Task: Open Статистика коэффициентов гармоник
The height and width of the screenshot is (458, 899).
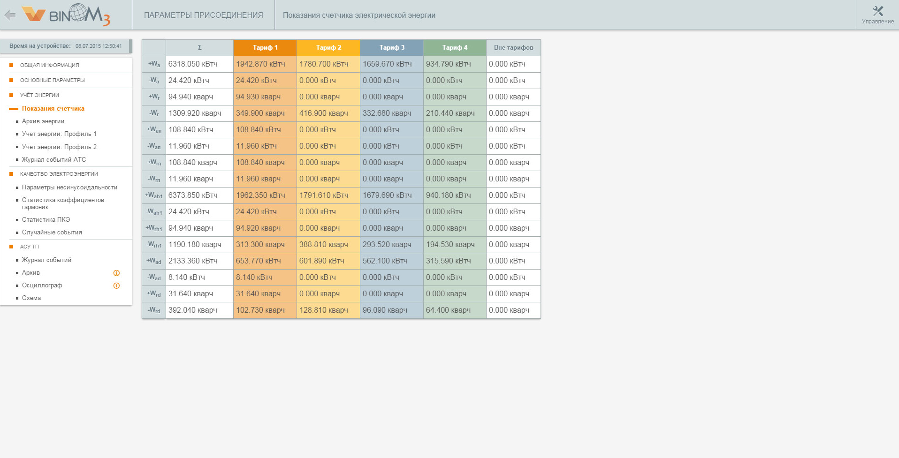Action: pyautogui.click(x=63, y=203)
